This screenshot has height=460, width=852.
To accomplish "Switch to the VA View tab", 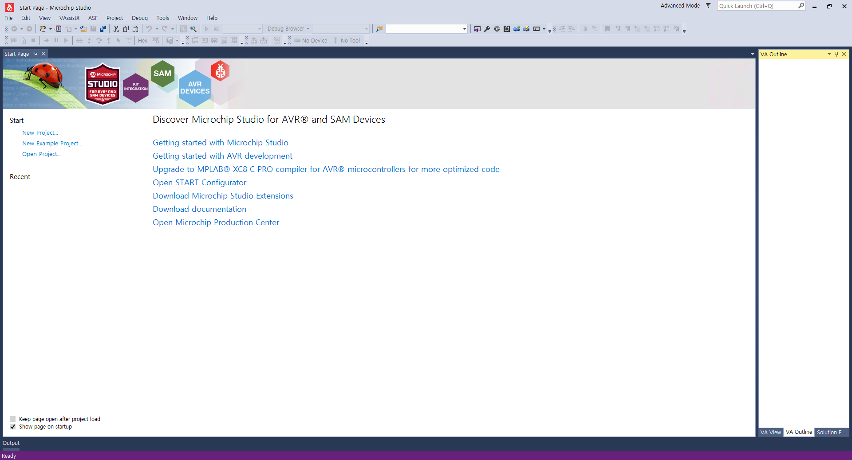I will (x=770, y=433).
